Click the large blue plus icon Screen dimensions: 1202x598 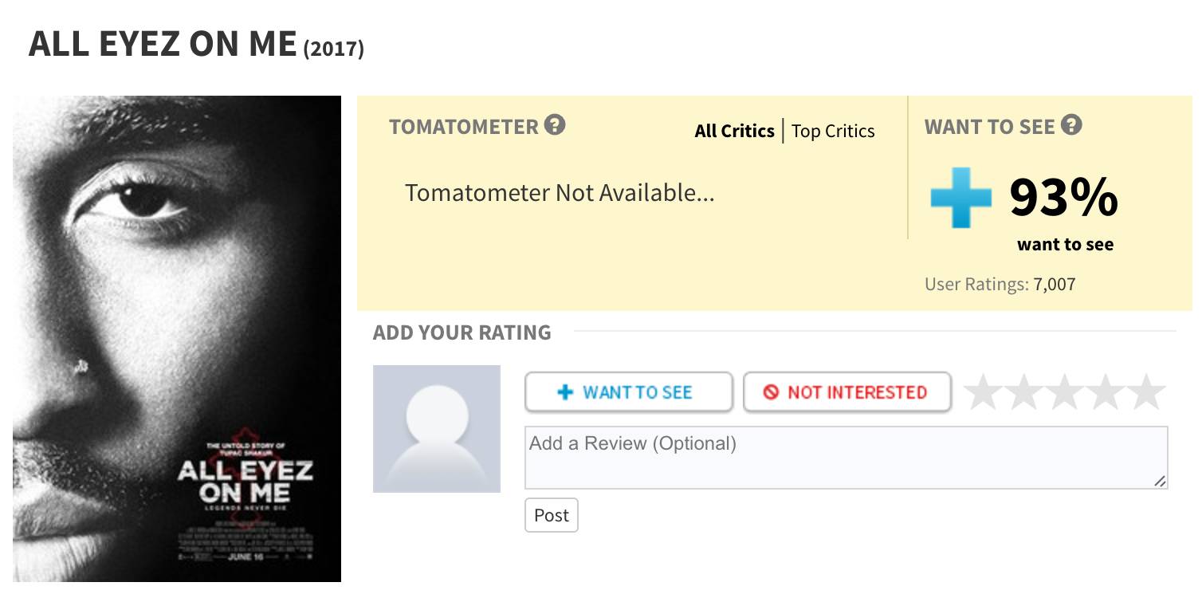960,198
